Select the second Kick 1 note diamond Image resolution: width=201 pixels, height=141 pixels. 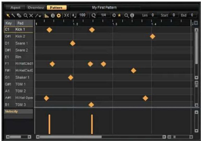tap(92, 30)
